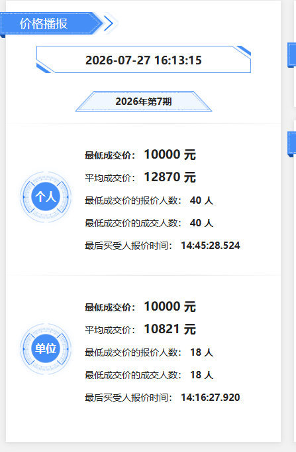Screen dimensions: 296x452
Task: Click the 14:45:28.524 last bid time
Action: (211, 246)
